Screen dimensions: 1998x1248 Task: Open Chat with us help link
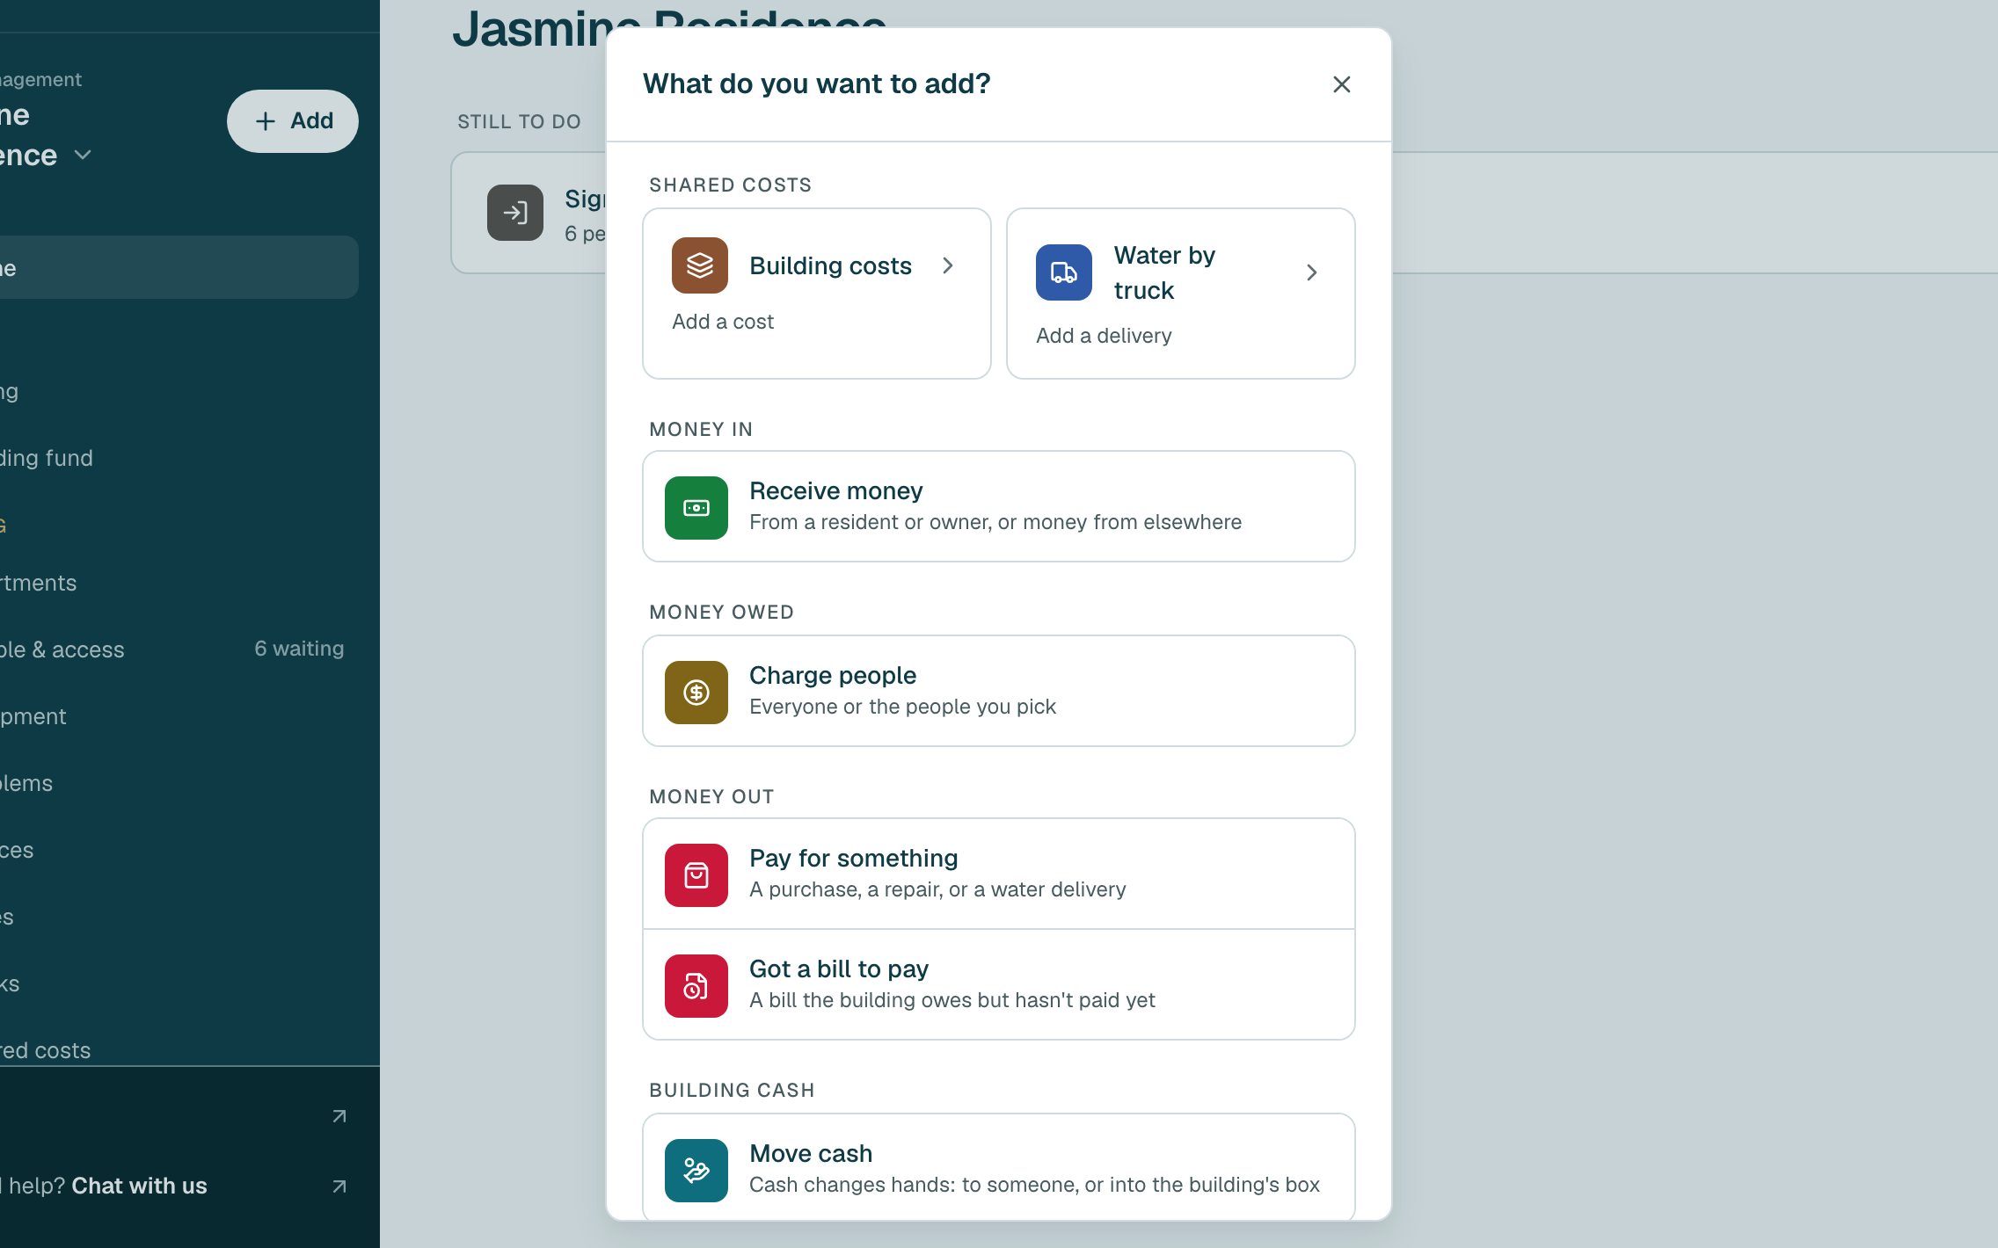click(x=139, y=1186)
